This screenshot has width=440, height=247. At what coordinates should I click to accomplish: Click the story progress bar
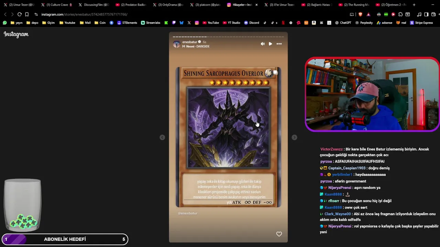(x=228, y=36)
